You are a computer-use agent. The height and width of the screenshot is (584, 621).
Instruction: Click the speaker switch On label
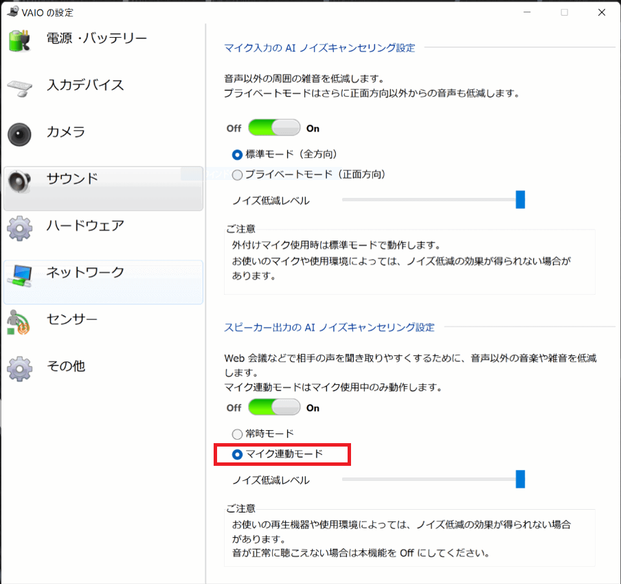[313, 407]
